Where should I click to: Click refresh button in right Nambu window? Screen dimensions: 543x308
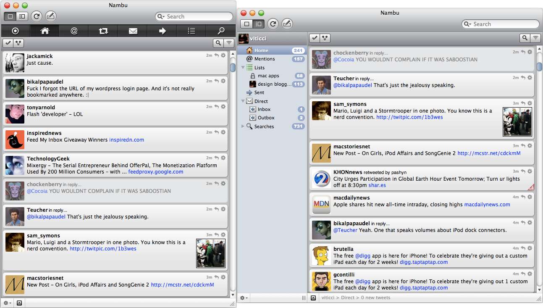pyautogui.click(x=273, y=24)
